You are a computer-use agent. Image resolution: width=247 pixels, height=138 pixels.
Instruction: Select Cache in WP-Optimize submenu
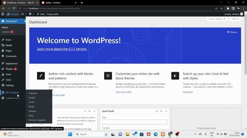click(32, 102)
